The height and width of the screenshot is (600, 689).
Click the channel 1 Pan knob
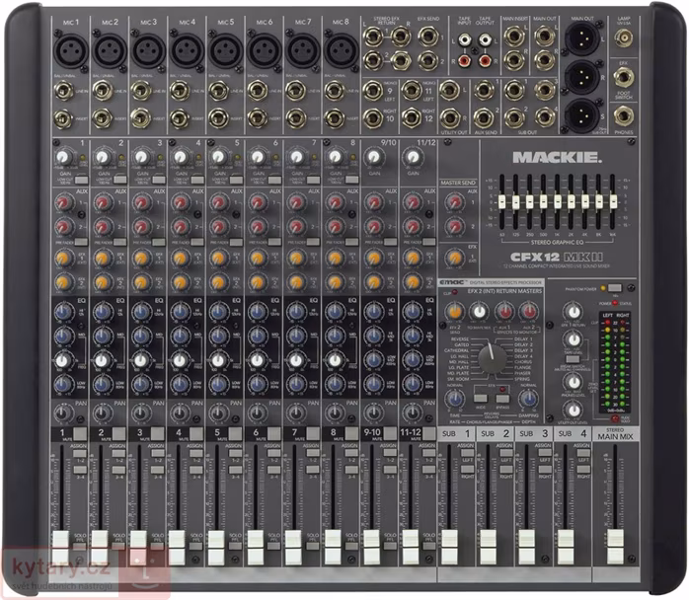click(x=64, y=412)
